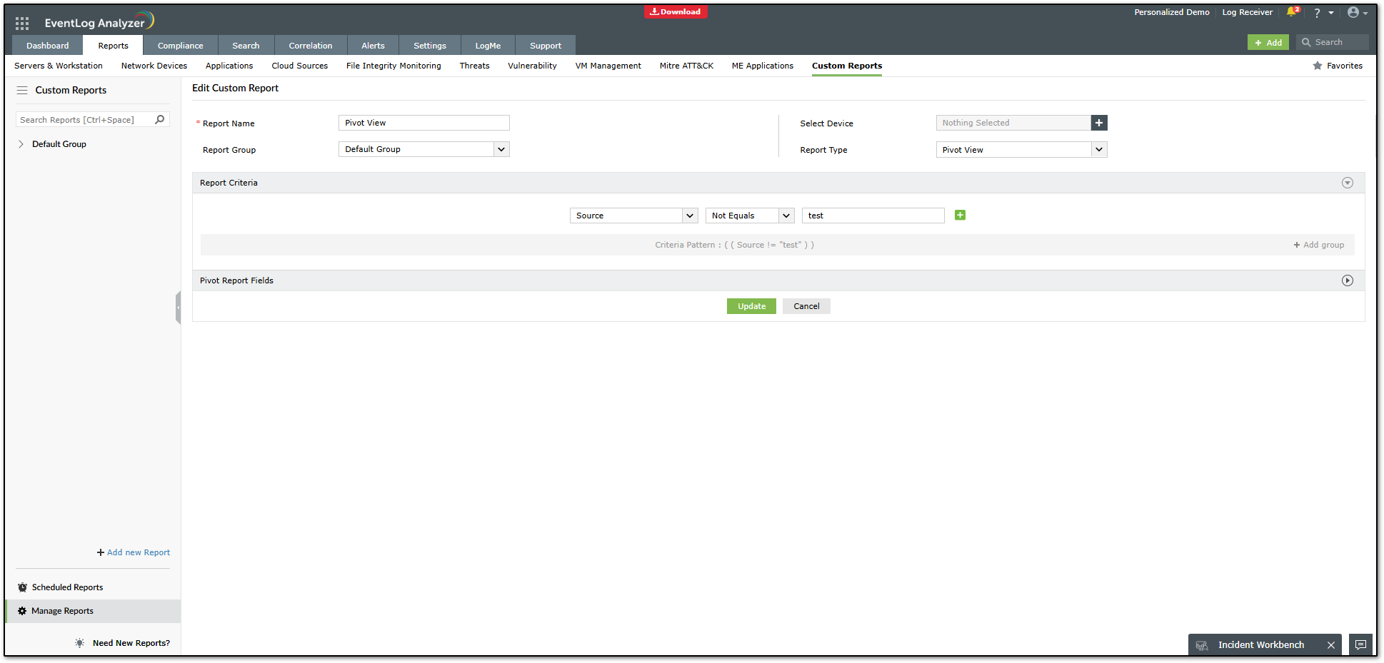Collapse the Report Criteria section arrow

(x=1347, y=183)
